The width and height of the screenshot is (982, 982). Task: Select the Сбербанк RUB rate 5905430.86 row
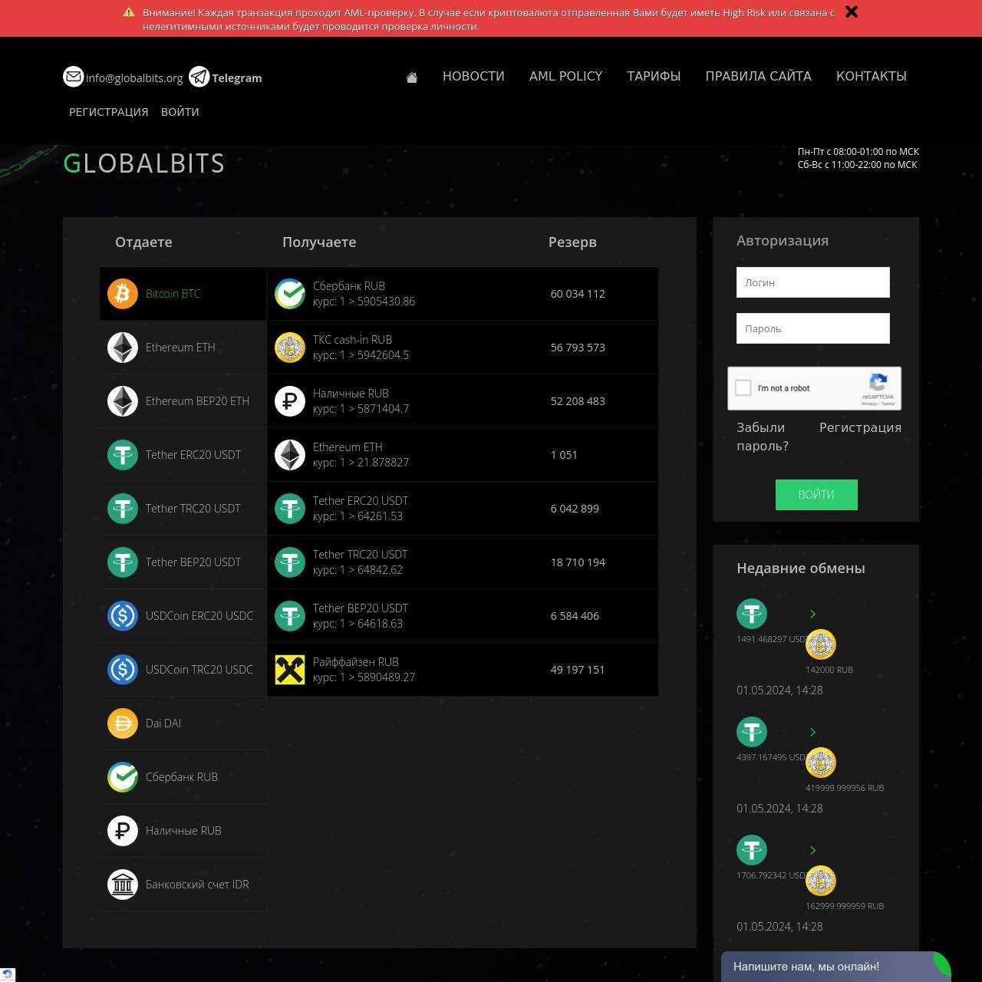tap(463, 294)
